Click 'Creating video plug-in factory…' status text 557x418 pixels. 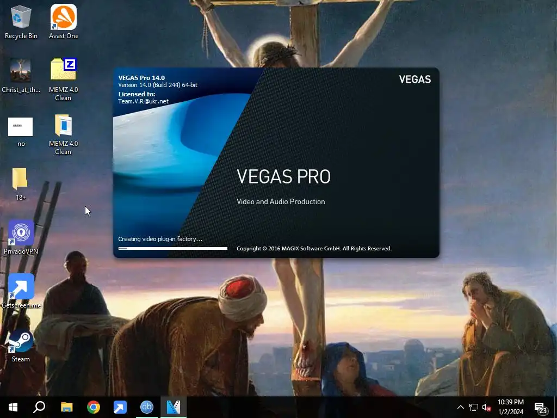(x=160, y=239)
